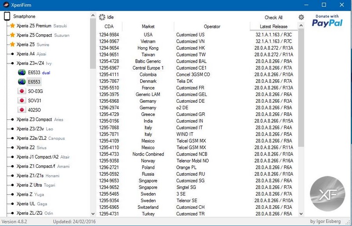Select the Xperia Z Yuga device
The height and width of the screenshot is (226, 352).
point(30,194)
